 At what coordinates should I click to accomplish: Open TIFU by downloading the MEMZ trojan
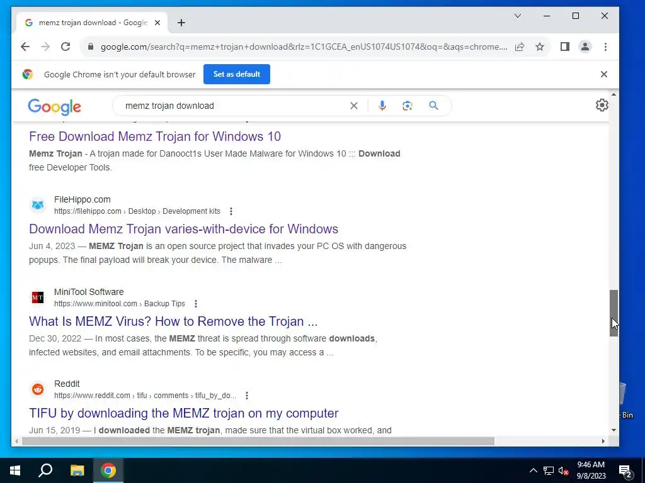click(184, 413)
